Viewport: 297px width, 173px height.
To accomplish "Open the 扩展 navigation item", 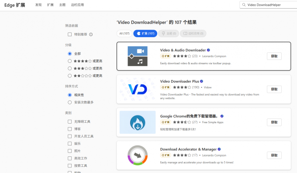I will pos(50,5).
